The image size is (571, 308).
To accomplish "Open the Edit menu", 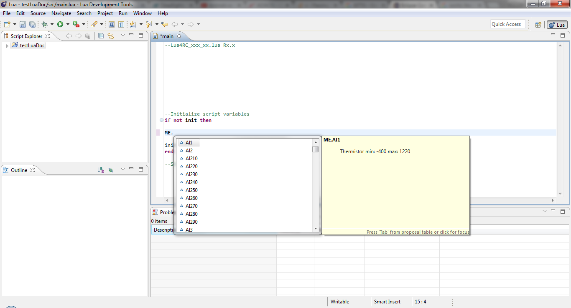I will (20, 13).
